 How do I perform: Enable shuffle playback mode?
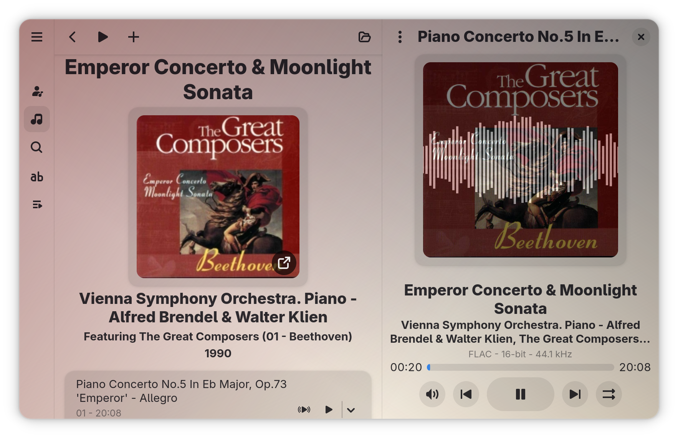tap(609, 394)
